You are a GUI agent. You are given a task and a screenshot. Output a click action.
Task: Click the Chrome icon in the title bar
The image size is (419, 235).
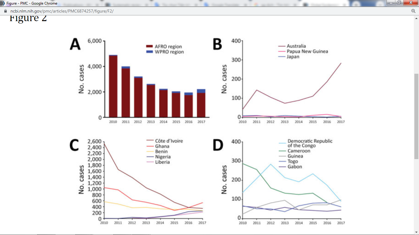coord(3,3)
